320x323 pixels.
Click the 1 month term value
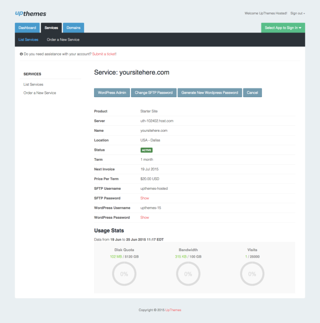pyautogui.click(x=146, y=160)
